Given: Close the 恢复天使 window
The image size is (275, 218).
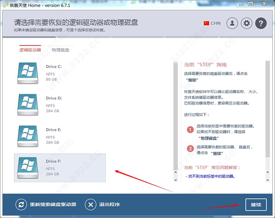Looking at the screenshot, I should tap(264, 4).
